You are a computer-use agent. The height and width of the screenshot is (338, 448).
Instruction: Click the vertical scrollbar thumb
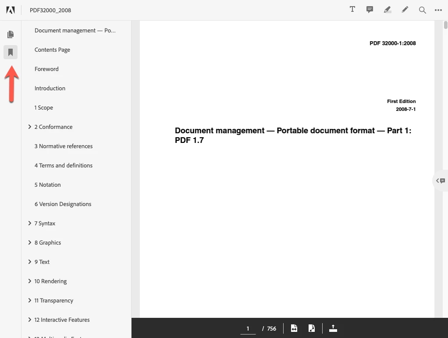pos(445,25)
